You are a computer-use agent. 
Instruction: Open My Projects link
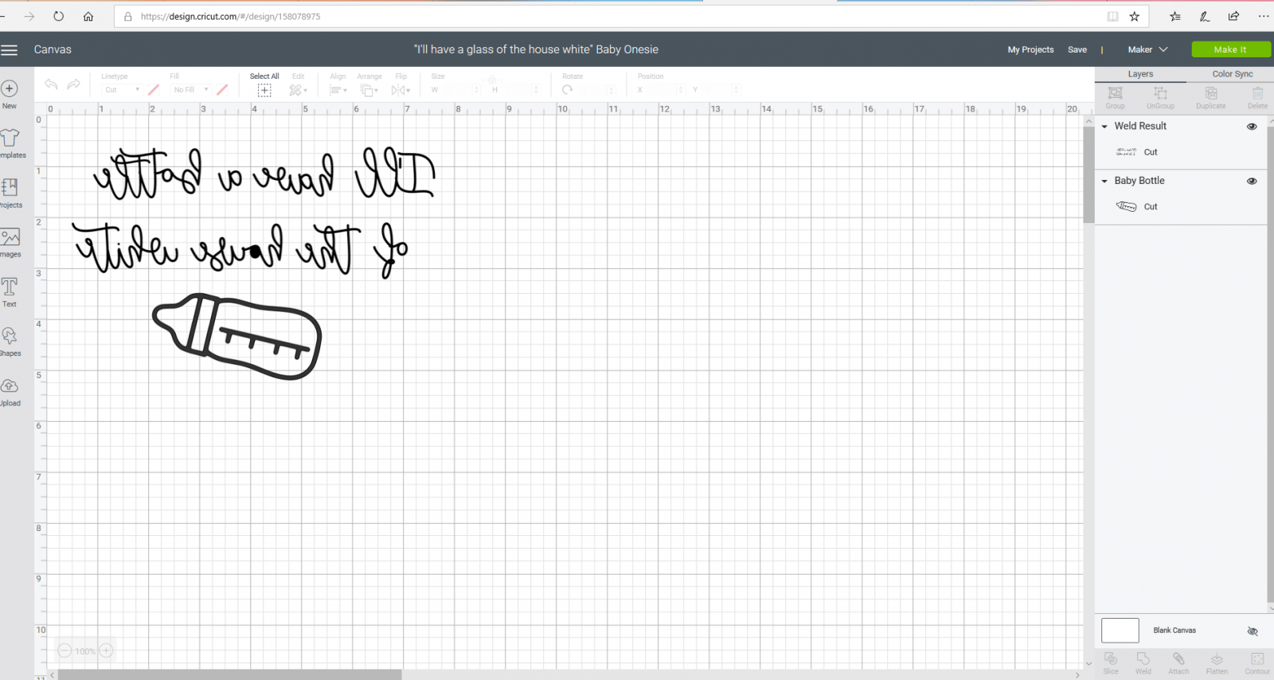(x=1030, y=49)
